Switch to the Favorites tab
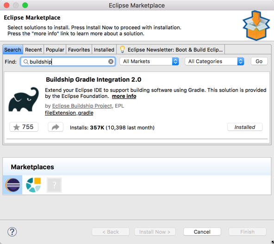This screenshot has height=244, width=274. [x=79, y=50]
